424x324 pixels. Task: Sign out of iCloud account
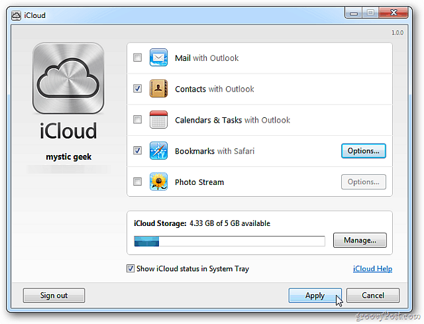(x=54, y=296)
